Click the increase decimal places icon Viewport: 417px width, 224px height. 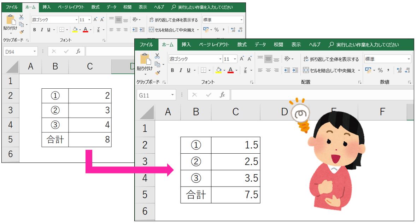pos(399,70)
